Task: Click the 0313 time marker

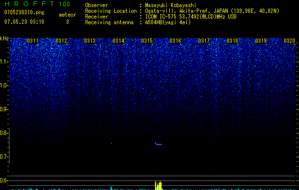Action: click(x=90, y=41)
